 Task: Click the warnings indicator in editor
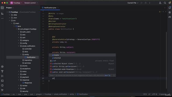[160, 12]
